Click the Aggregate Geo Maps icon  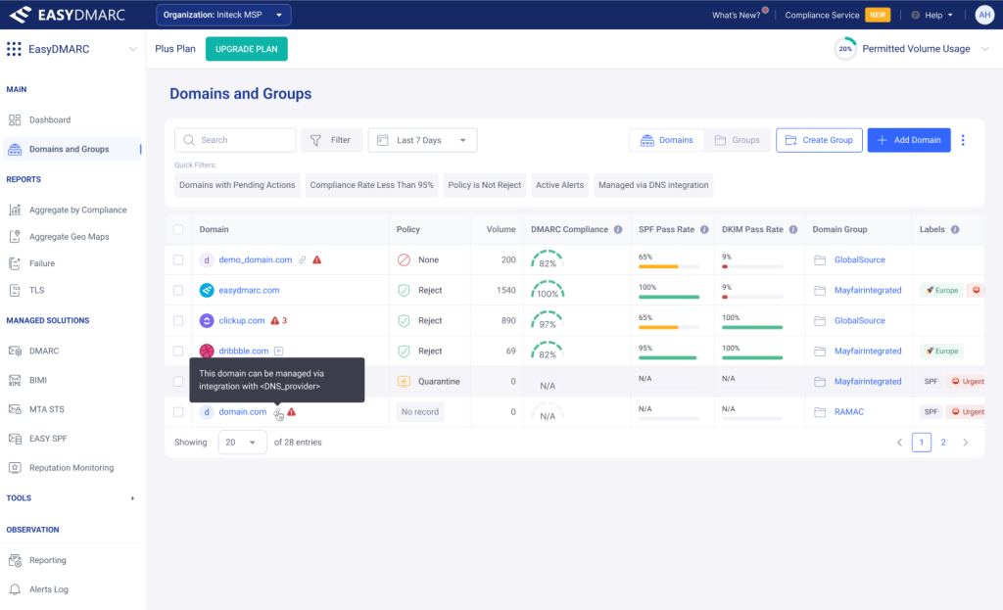click(15, 237)
